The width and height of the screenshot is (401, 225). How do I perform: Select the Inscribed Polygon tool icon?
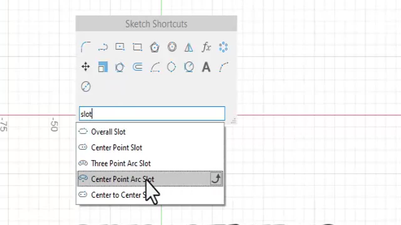coord(172,47)
